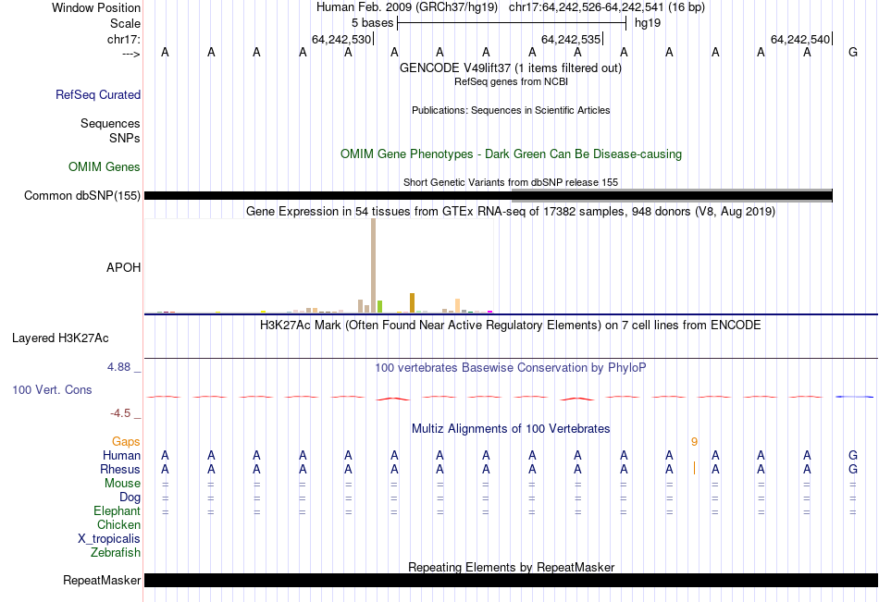The width and height of the screenshot is (879, 602).
Task: Click 100 vertebrates Basewise Conservation title
Action: pyautogui.click(x=510, y=368)
